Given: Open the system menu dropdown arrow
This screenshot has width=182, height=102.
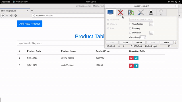Looking at the screenshot, I should (x=179, y=2).
